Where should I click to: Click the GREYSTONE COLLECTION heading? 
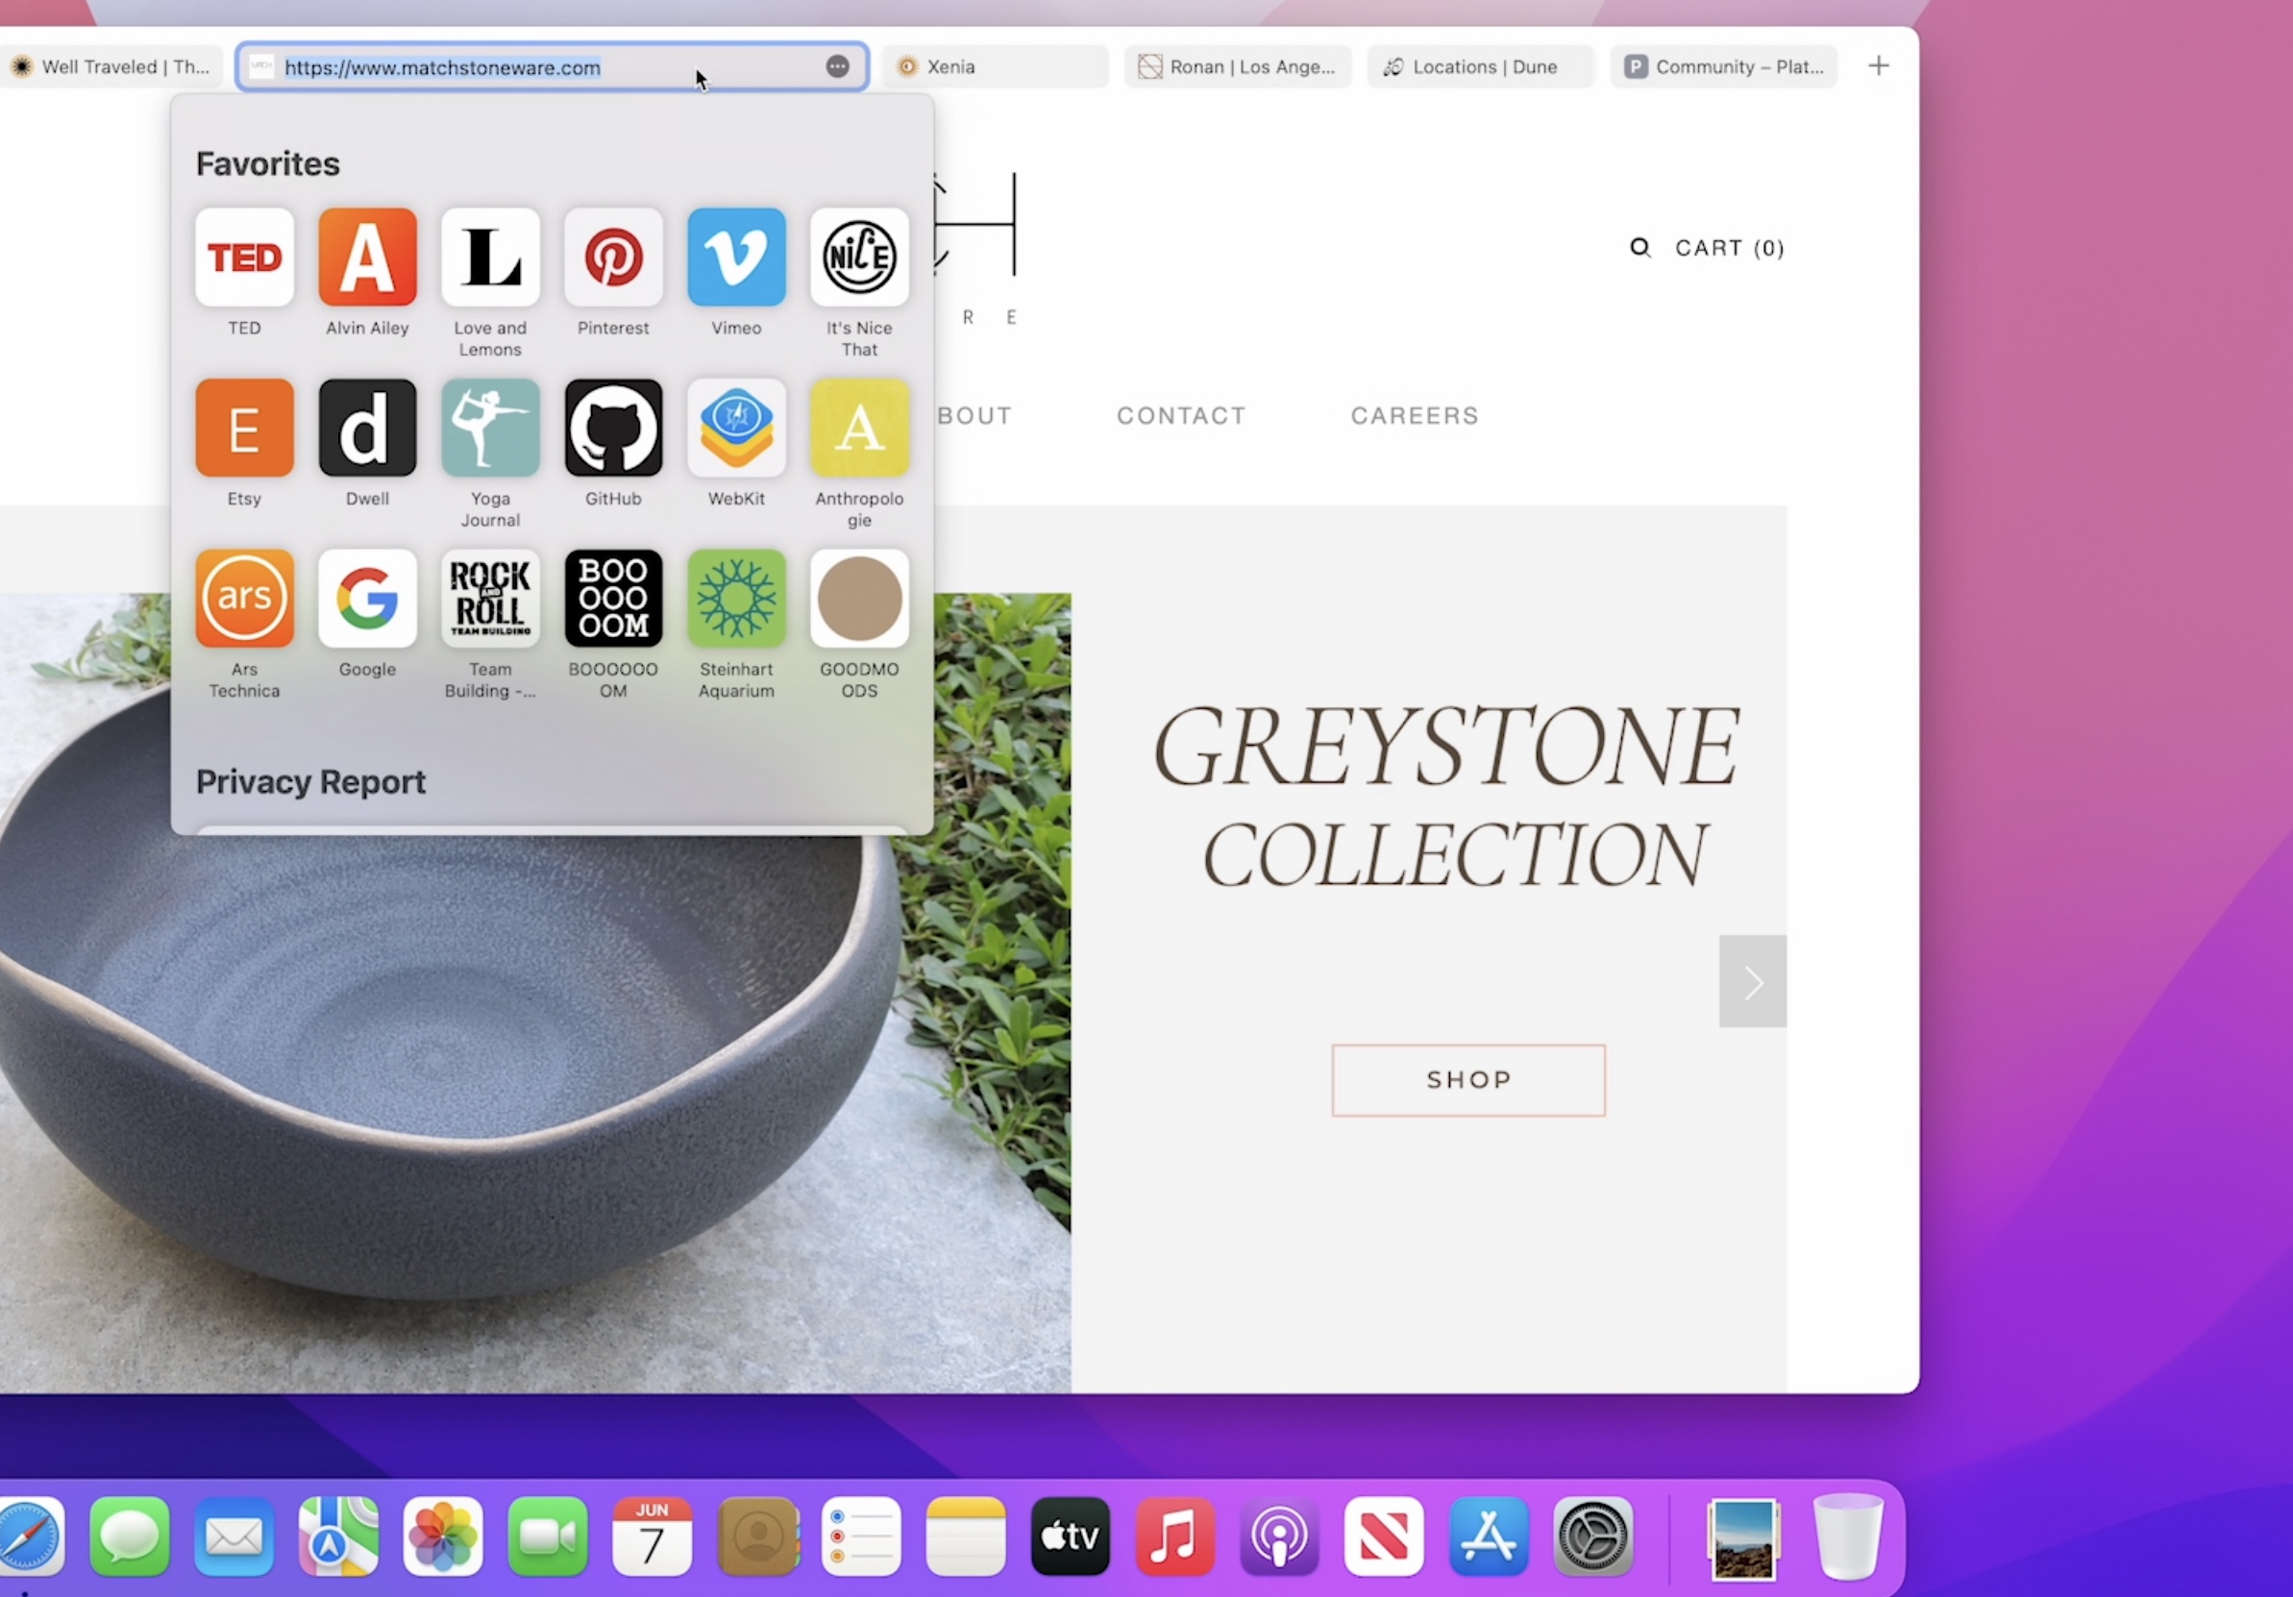[1447, 796]
